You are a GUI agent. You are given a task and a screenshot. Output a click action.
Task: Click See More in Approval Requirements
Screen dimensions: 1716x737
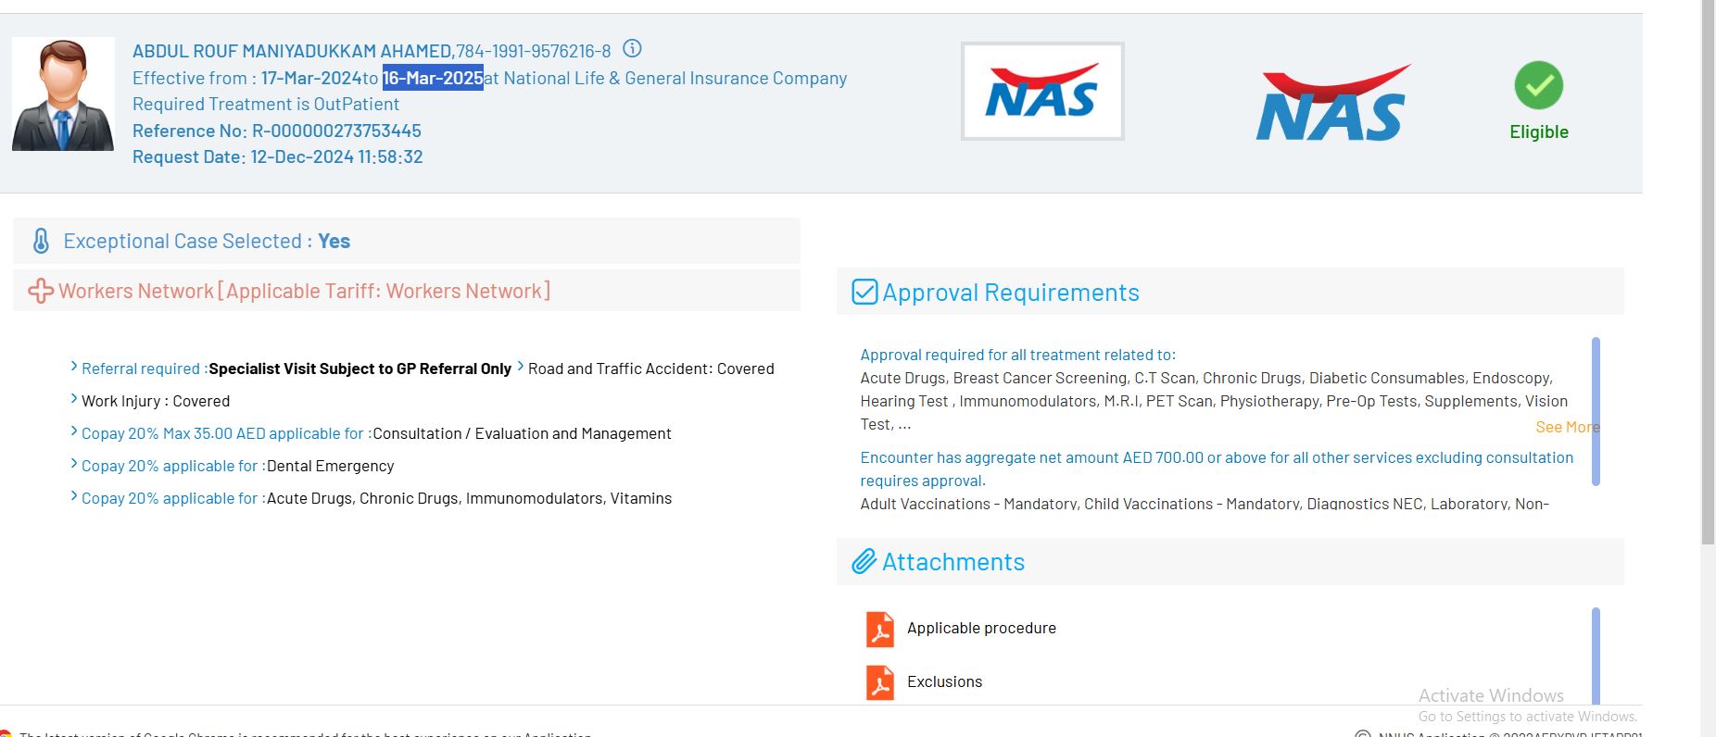point(1567,427)
